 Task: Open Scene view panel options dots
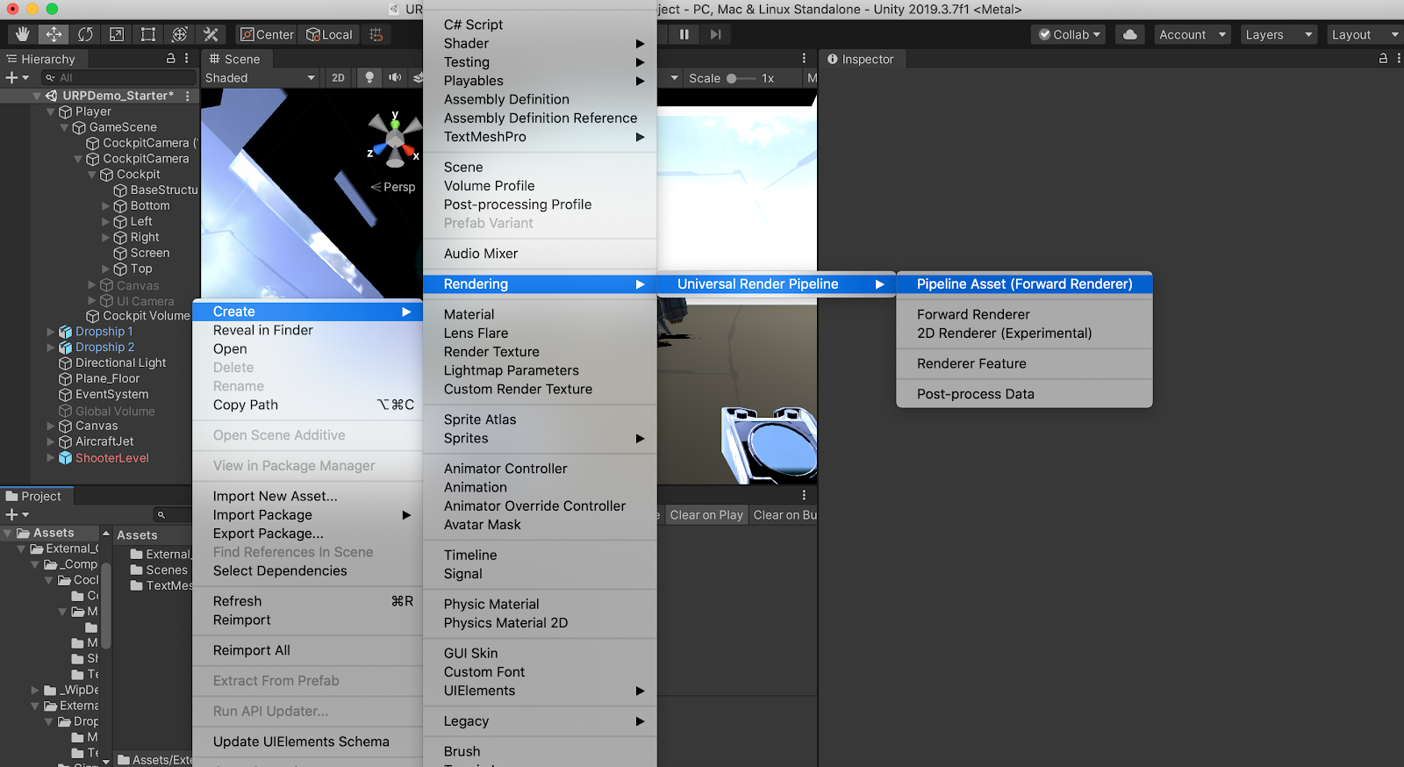(x=804, y=58)
